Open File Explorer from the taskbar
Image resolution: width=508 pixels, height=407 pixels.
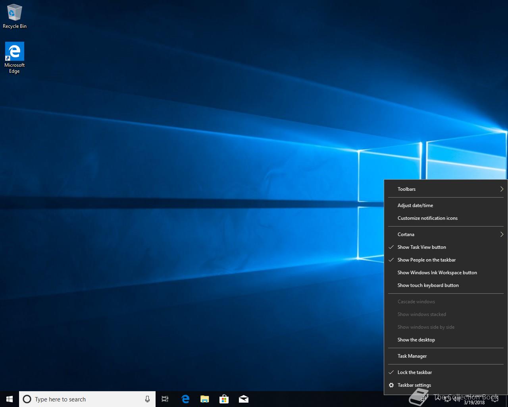click(x=205, y=399)
